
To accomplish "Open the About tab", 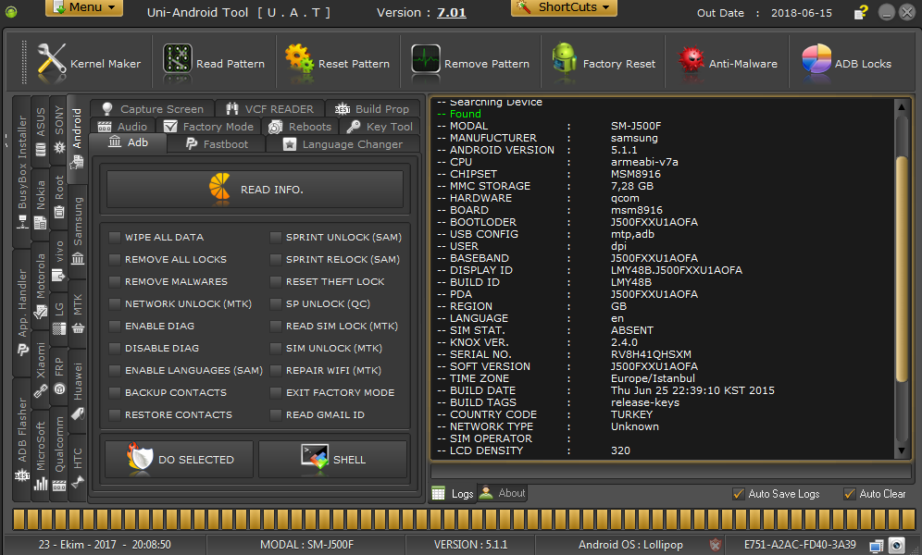I will click(x=502, y=493).
